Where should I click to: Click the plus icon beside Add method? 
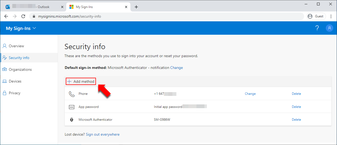click(x=69, y=81)
